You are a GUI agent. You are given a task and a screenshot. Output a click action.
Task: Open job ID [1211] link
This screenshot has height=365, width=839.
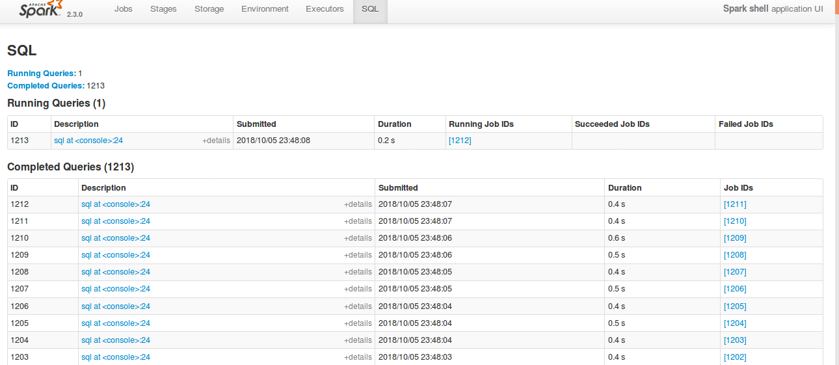click(735, 204)
